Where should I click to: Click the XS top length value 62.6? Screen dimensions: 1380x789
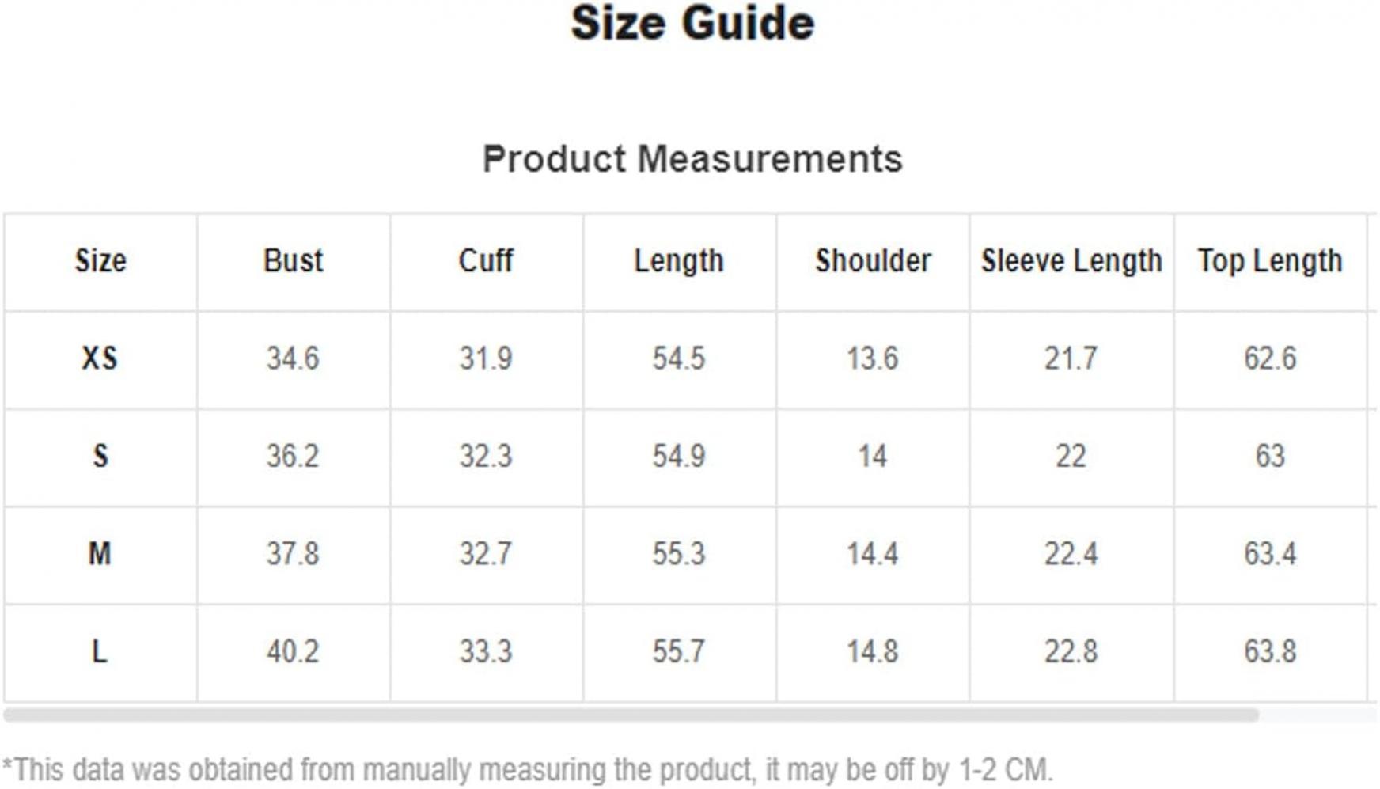click(1270, 358)
